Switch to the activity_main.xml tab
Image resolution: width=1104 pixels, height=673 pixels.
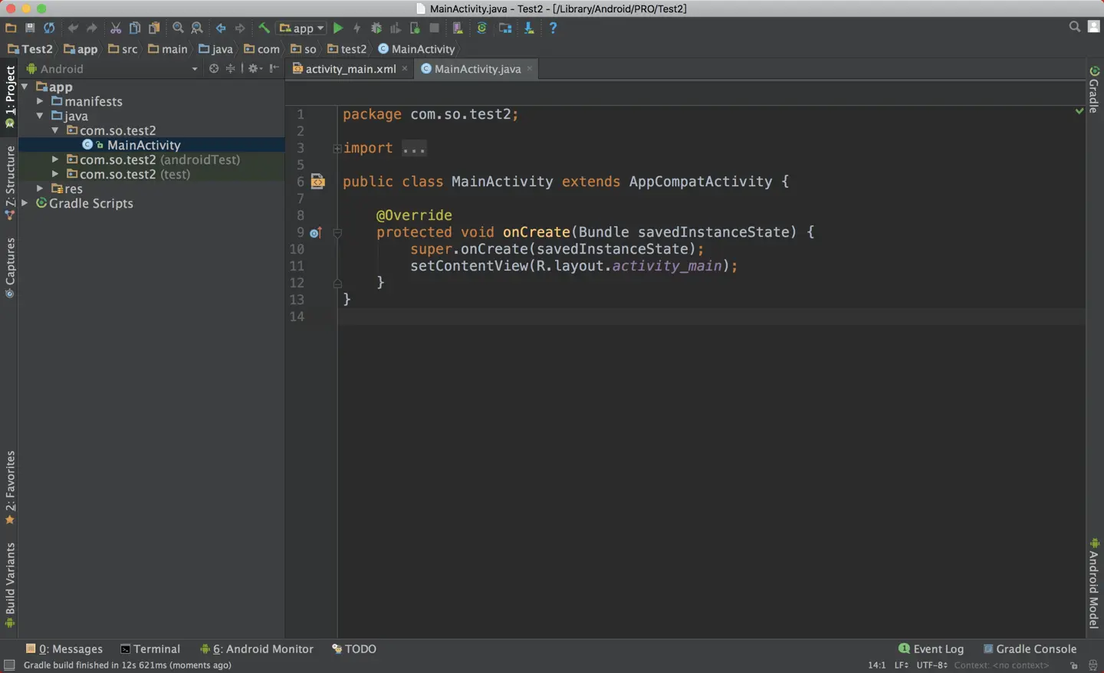pyautogui.click(x=350, y=69)
